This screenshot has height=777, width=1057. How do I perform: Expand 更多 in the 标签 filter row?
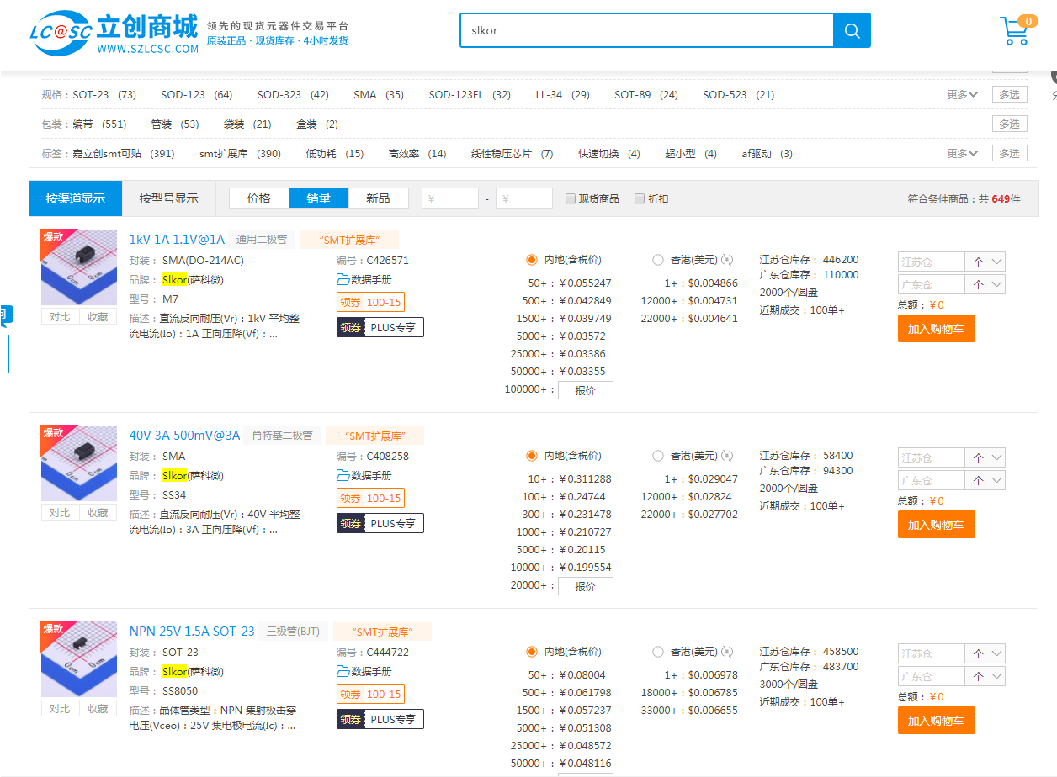pyautogui.click(x=962, y=154)
